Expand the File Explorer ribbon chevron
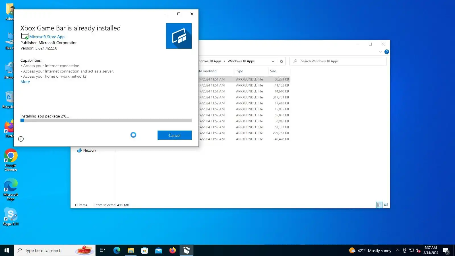Viewport: 455px width, 256px height. [x=380, y=52]
